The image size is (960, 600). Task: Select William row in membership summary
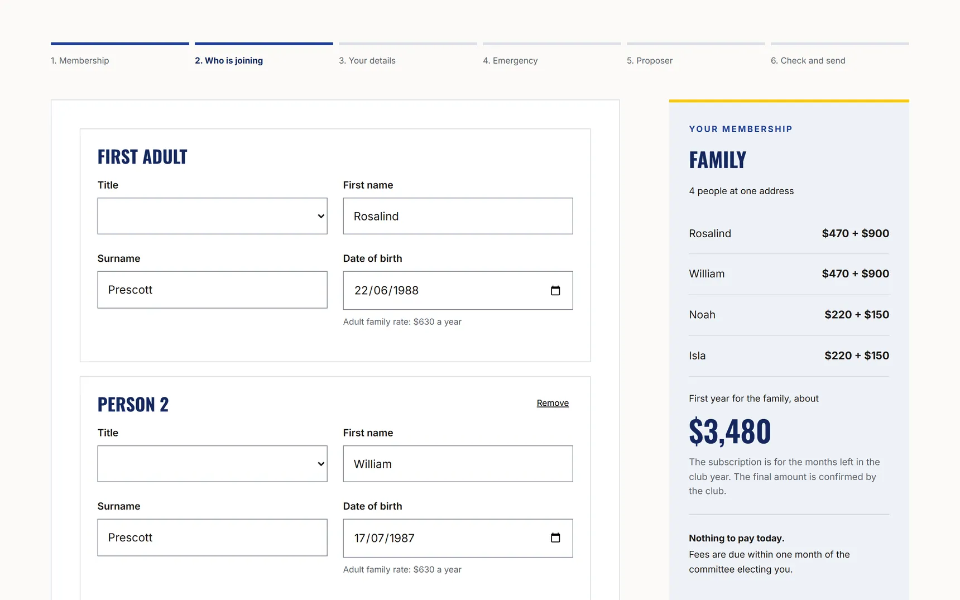tap(789, 274)
